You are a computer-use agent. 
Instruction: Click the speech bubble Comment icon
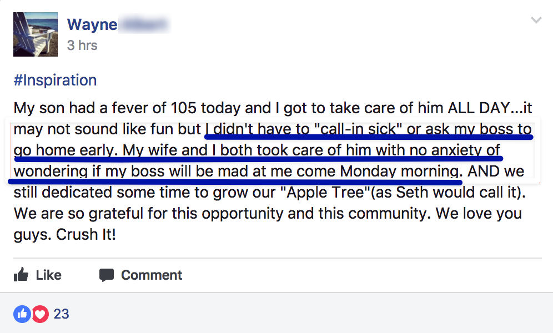point(106,275)
